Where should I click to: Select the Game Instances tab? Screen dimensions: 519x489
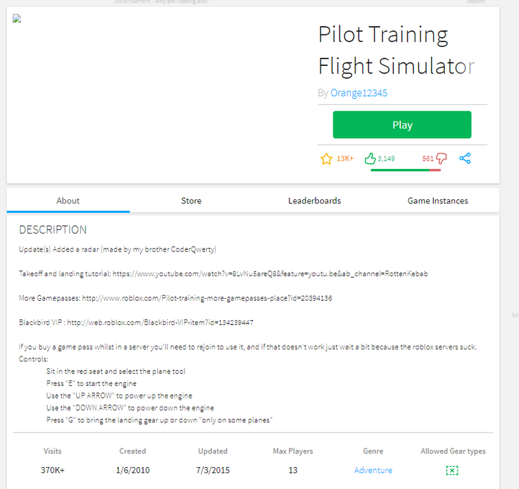(437, 201)
